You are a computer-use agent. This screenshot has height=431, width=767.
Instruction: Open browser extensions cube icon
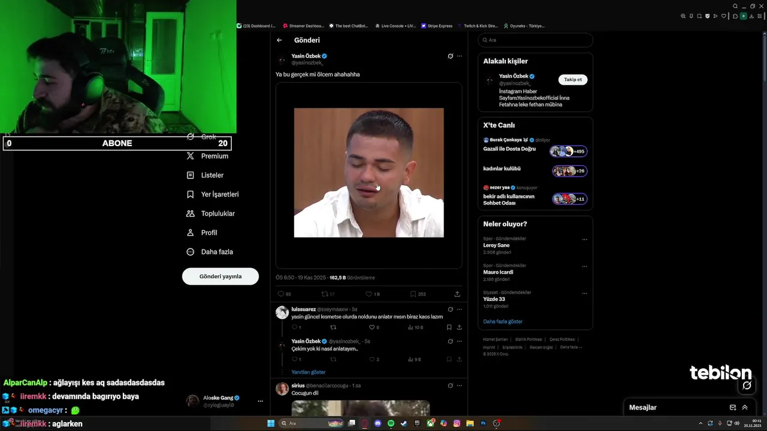pyautogui.click(x=735, y=16)
